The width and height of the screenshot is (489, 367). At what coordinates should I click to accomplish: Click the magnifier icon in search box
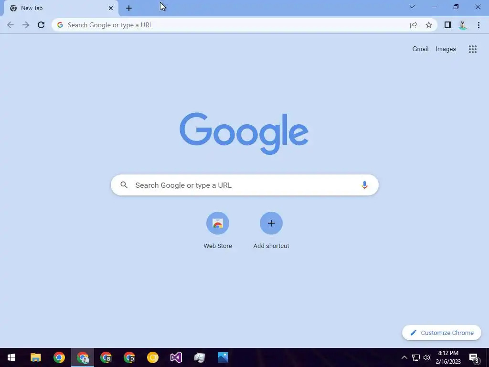[x=124, y=185]
